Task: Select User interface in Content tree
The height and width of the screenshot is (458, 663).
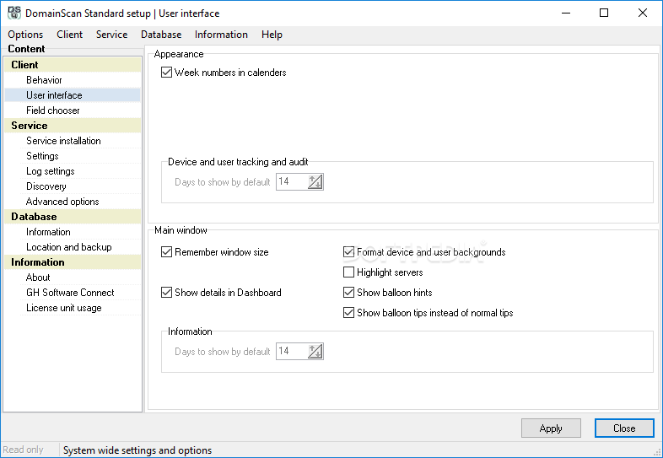Action: (73, 95)
